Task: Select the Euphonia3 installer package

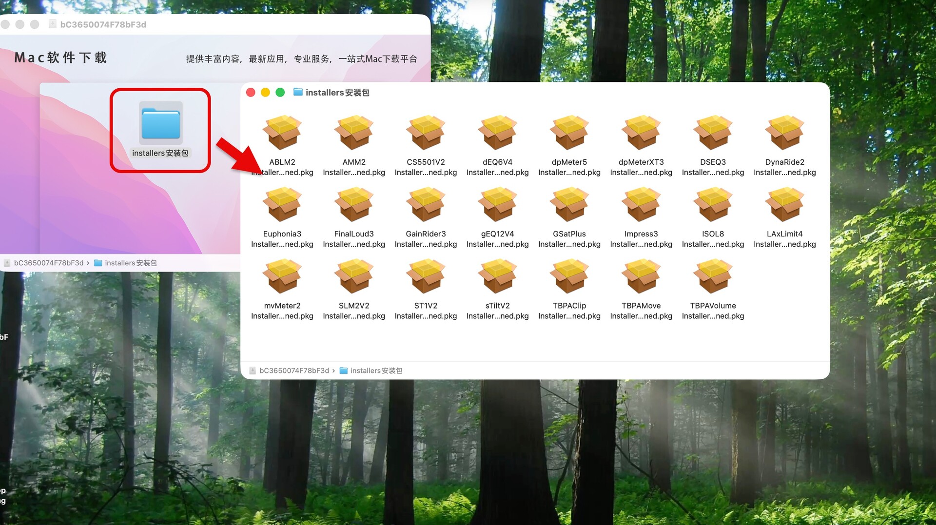Action: point(282,205)
